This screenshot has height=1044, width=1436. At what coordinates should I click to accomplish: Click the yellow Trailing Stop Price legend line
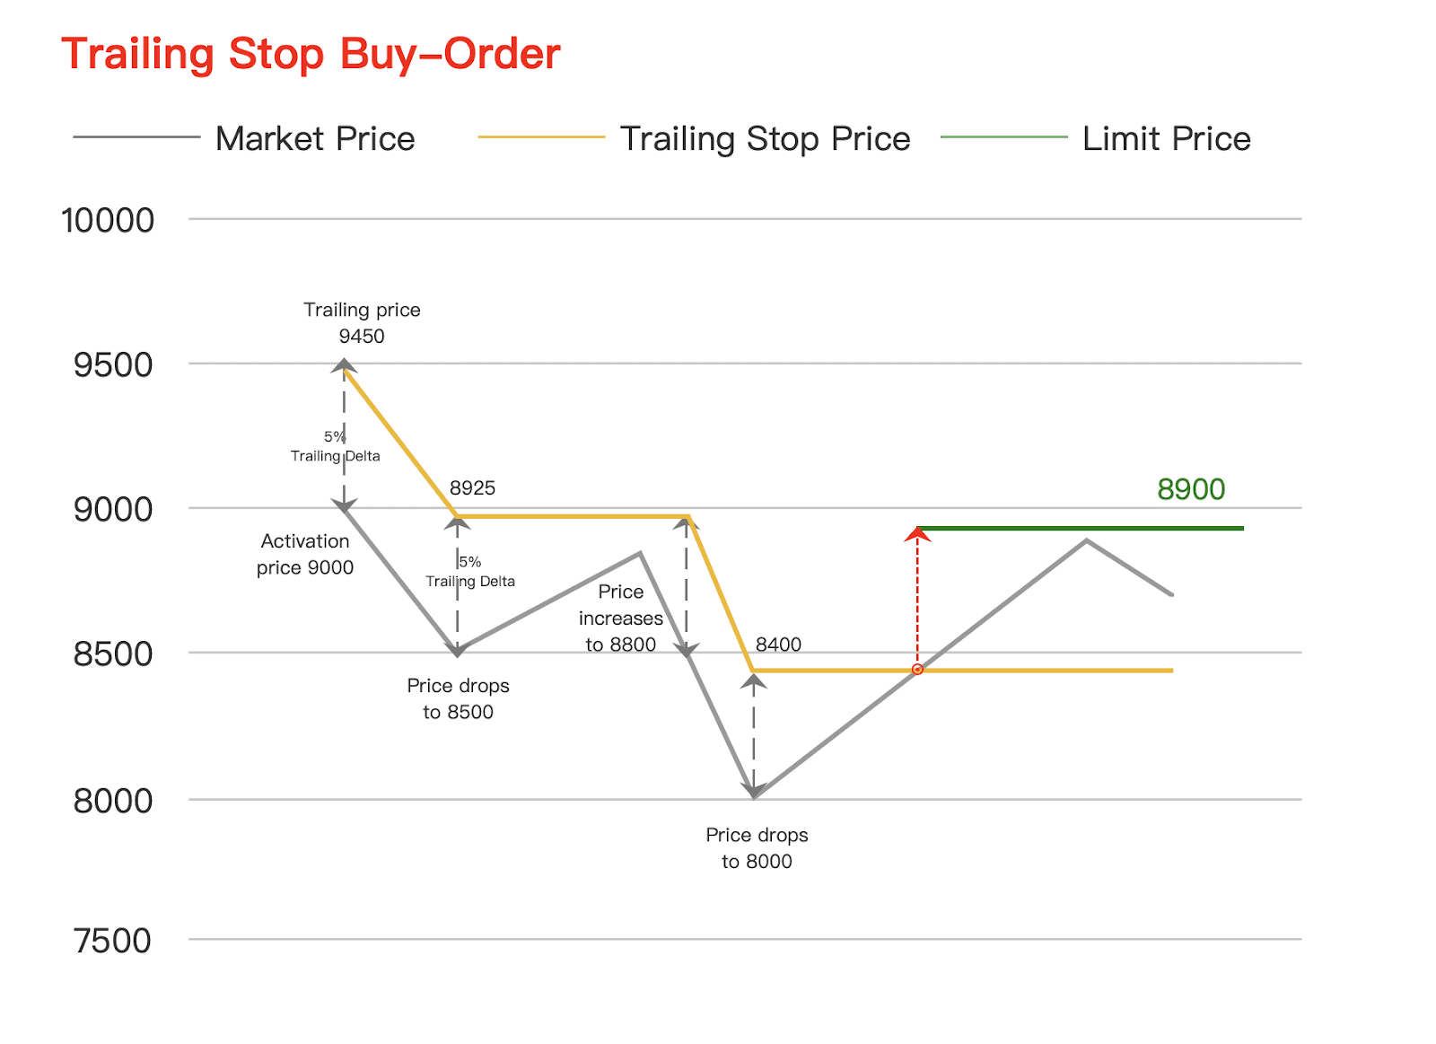tap(541, 137)
